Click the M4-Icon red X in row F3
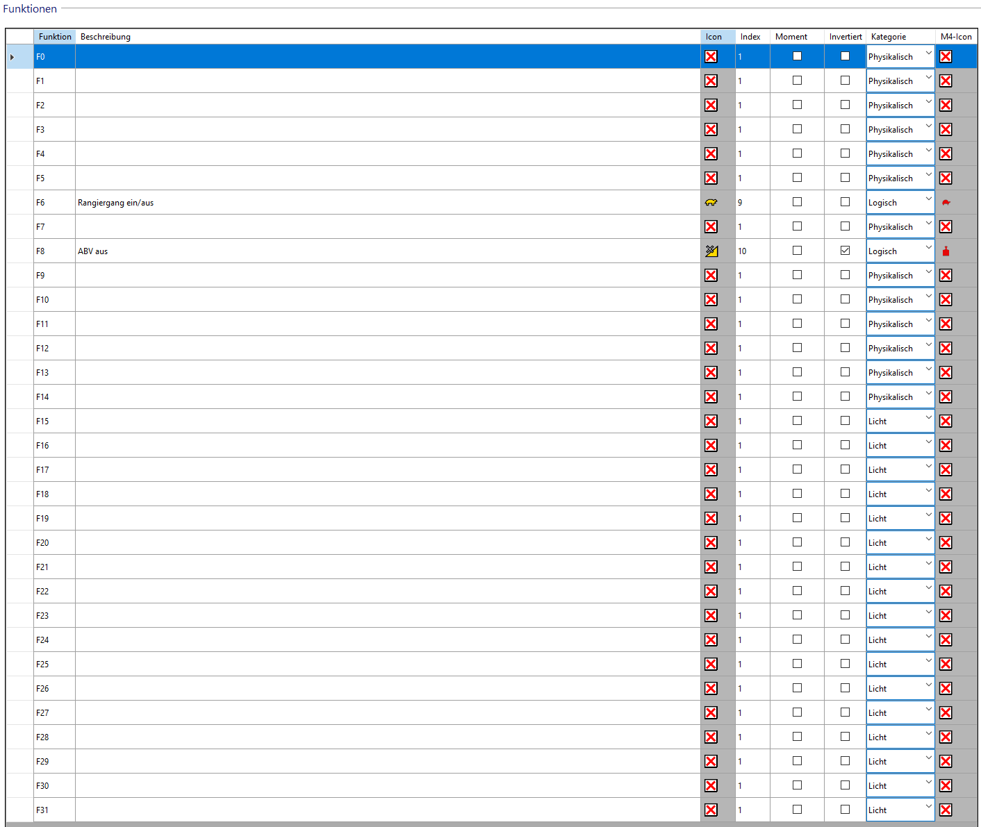The width and height of the screenshot is (981, 827). (946, 130)
